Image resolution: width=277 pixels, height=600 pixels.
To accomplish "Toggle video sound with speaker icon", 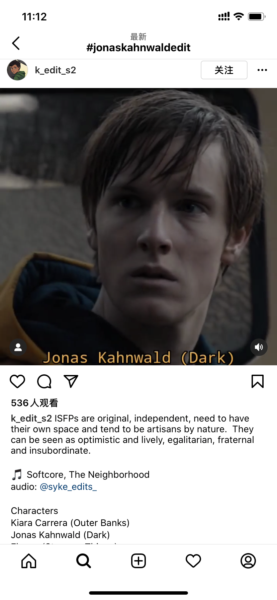I will tap(259, 347).
